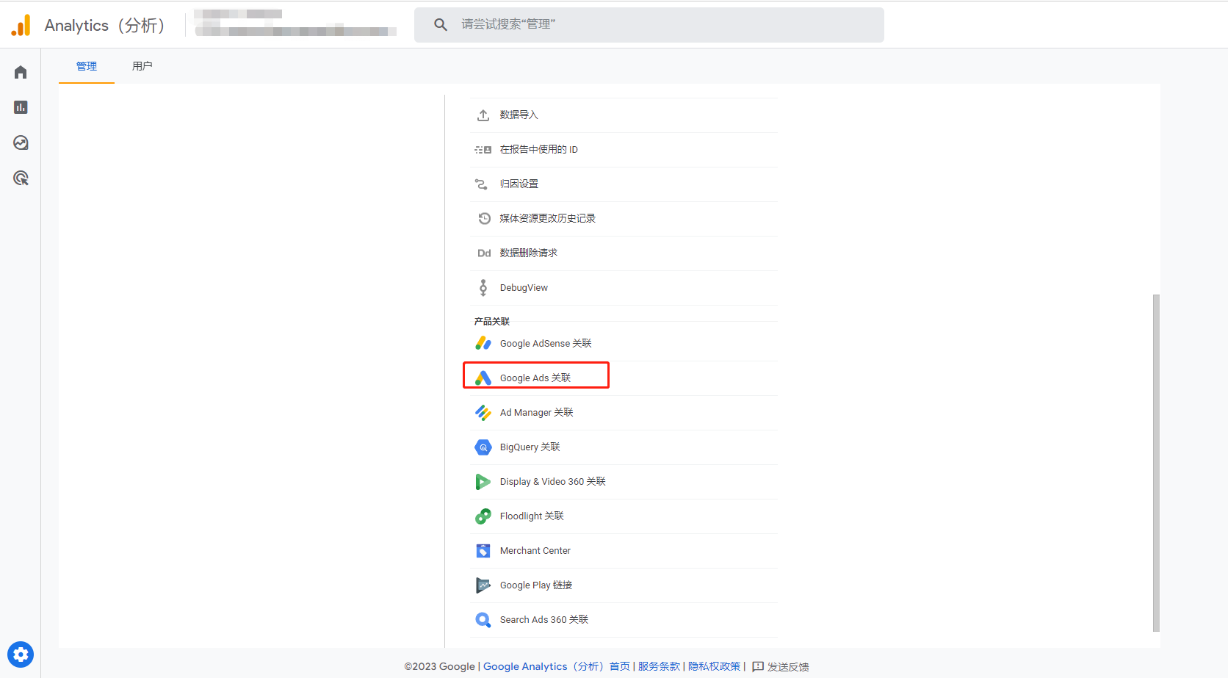Click the send feedback icon
The image size is (1228, 678).
pyautogui.click(x=758, y=667)
